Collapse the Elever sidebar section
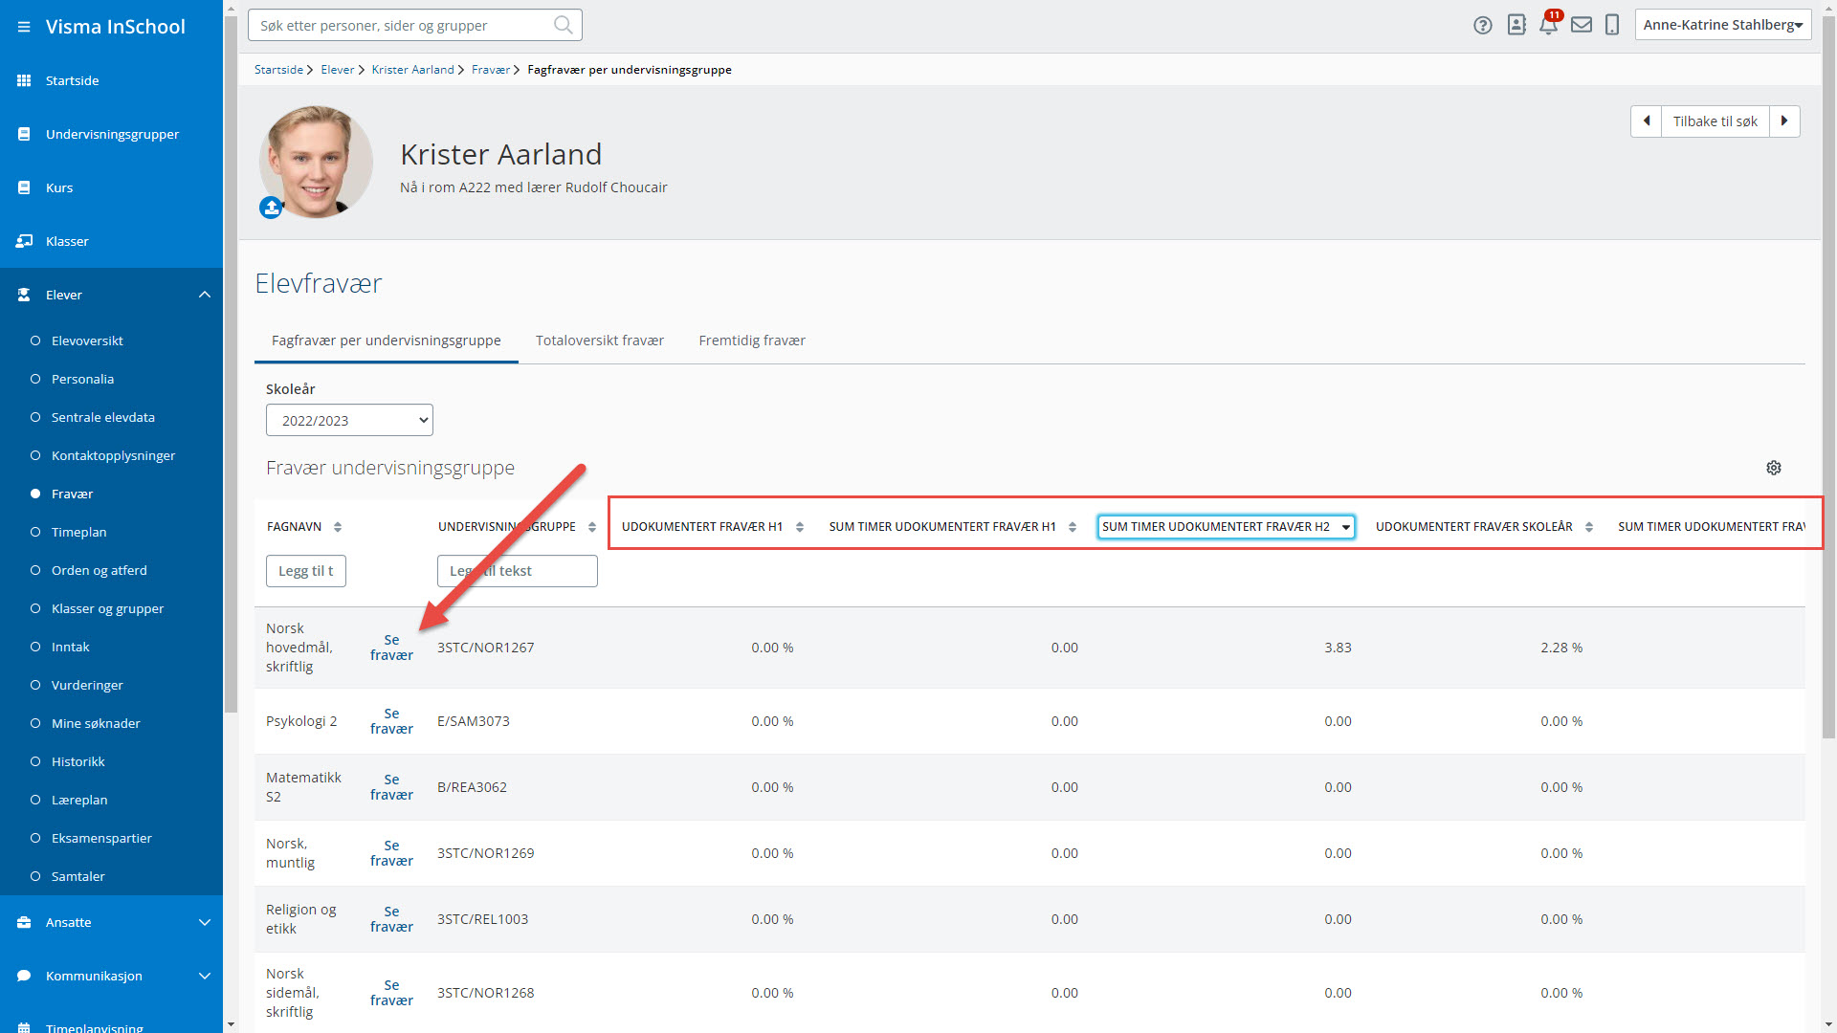1837x1033 pixels. click(x=204, y=295)
